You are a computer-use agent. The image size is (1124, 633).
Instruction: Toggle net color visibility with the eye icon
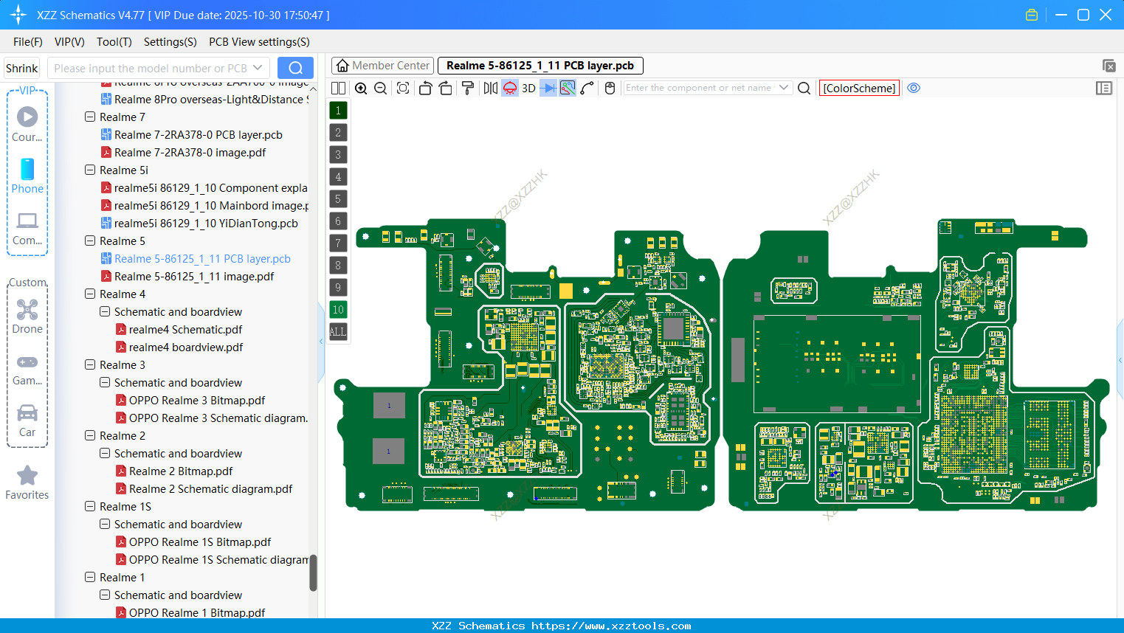914,88
